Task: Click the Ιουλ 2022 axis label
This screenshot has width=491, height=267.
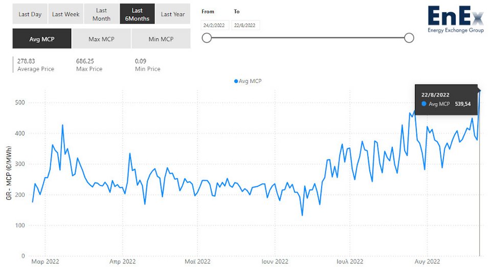Action: click(350, 261)
